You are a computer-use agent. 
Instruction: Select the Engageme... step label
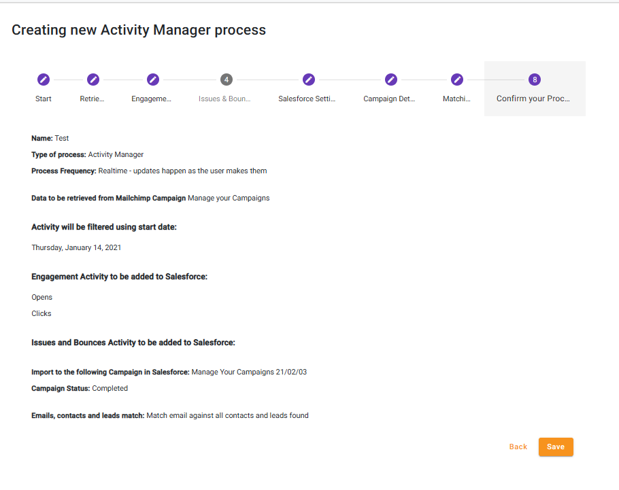click(152, 99)
